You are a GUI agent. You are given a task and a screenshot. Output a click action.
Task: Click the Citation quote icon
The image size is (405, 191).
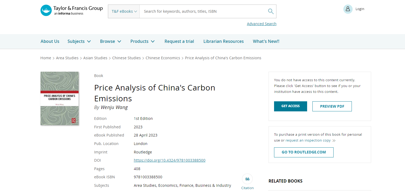tap(247, 179)
